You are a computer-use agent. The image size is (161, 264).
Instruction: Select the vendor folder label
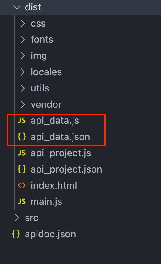click(x=46, y=104)
